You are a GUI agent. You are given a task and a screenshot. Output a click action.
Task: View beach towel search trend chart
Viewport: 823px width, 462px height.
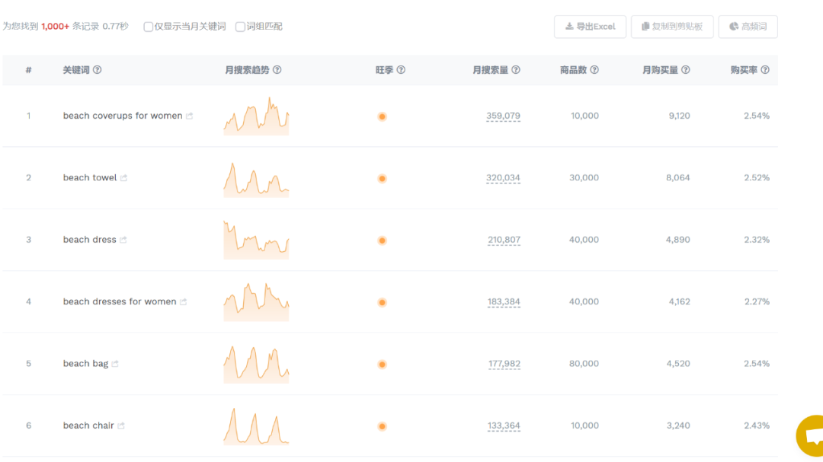(x=256, y=178)
